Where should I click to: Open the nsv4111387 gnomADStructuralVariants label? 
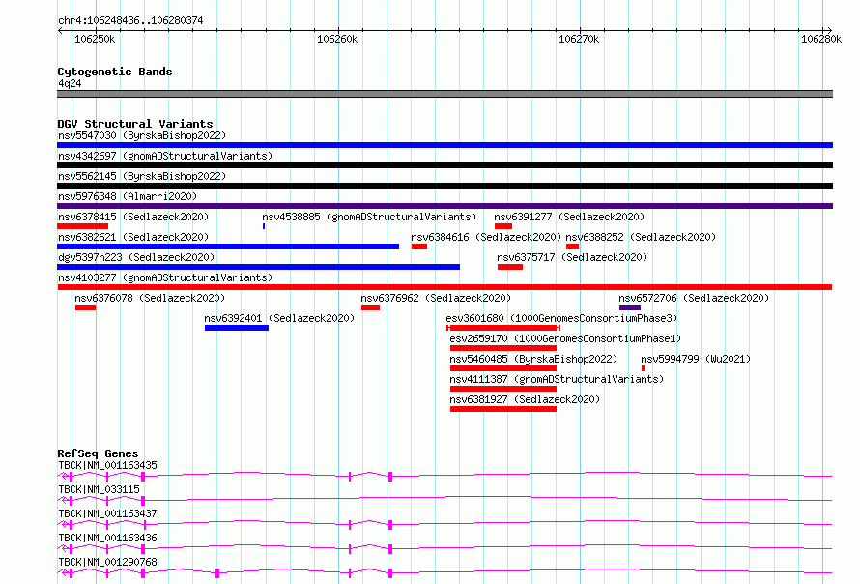click(x=557, y=379)
